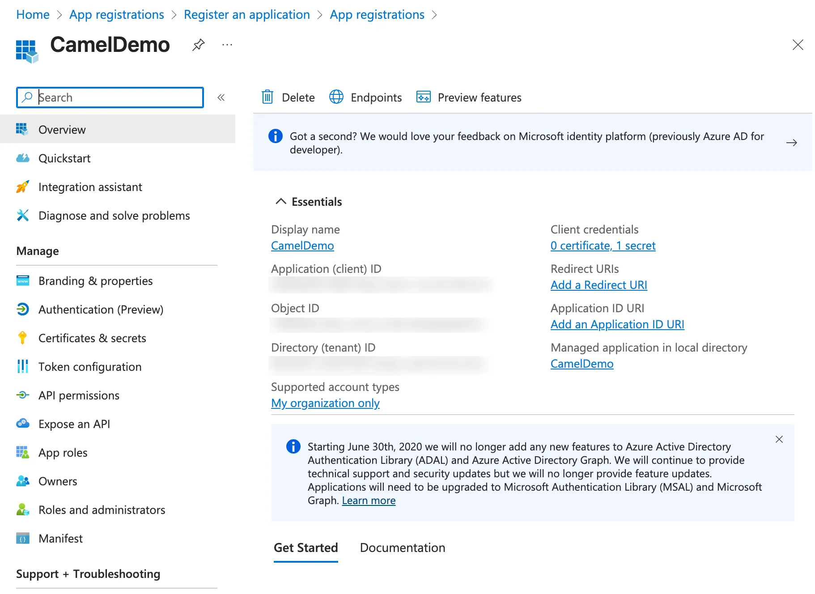The image size is (815, 594).
Task: Go to Home breadcrumb
Action: coord(33,14)
